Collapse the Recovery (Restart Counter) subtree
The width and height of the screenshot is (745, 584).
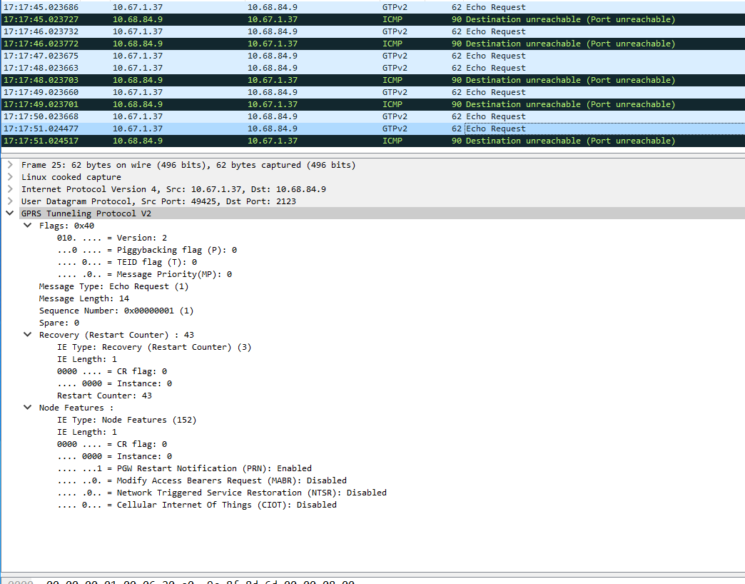pyautogui.click(x=27, y=334)
